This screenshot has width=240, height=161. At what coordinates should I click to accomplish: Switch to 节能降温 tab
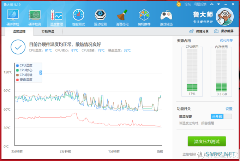pyautogui.click(x=48, y=31)
